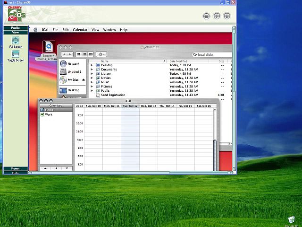This screenshot has height=227, width=302.
Task: Click the CherryOS vertical scrollbar
Action: pyautogui.click(x=234, y=99)
